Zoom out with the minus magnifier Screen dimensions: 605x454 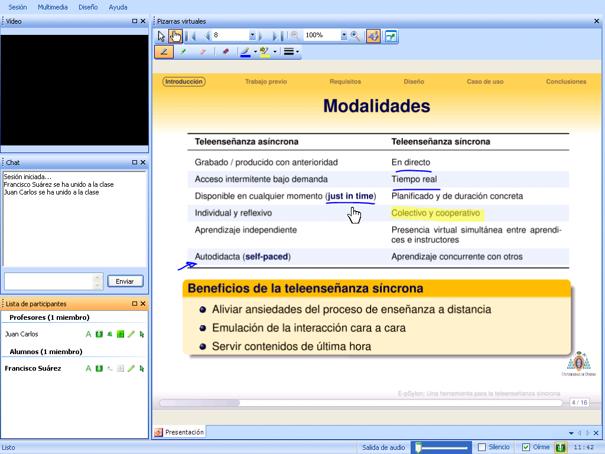295,36
